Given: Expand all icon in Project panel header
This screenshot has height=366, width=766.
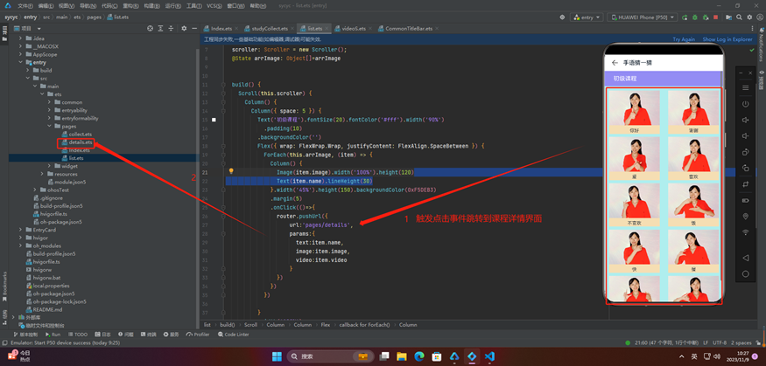Looking at the screenshot, I should click(x=161, y=28).
